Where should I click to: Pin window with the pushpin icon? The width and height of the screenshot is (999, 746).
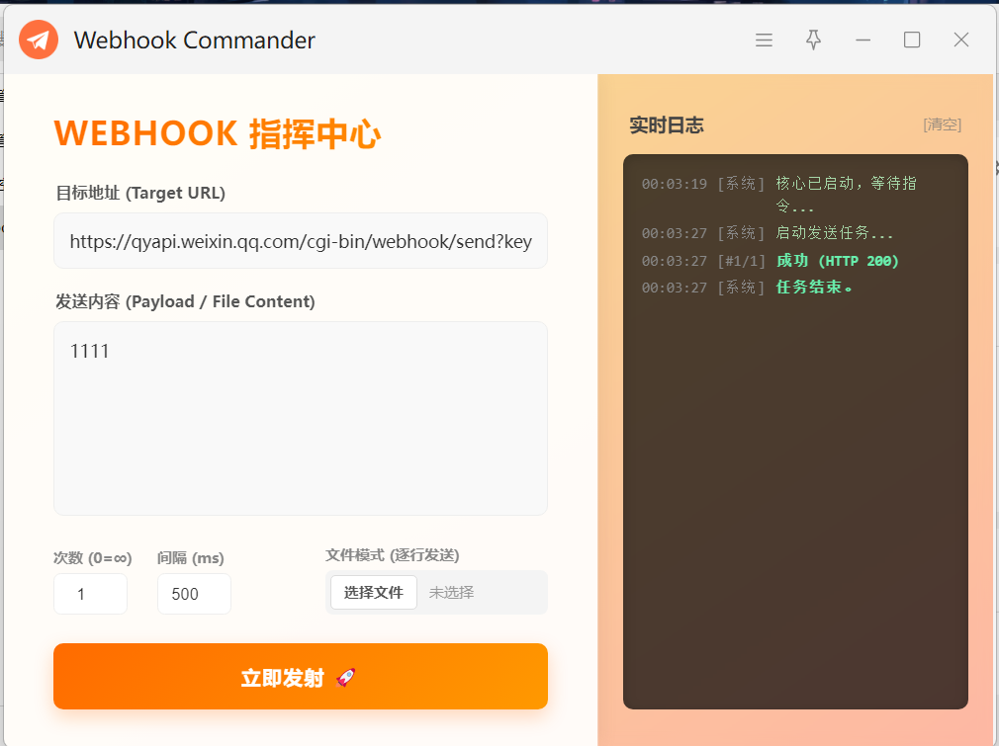pyautogui.click(x=814, y=40)
